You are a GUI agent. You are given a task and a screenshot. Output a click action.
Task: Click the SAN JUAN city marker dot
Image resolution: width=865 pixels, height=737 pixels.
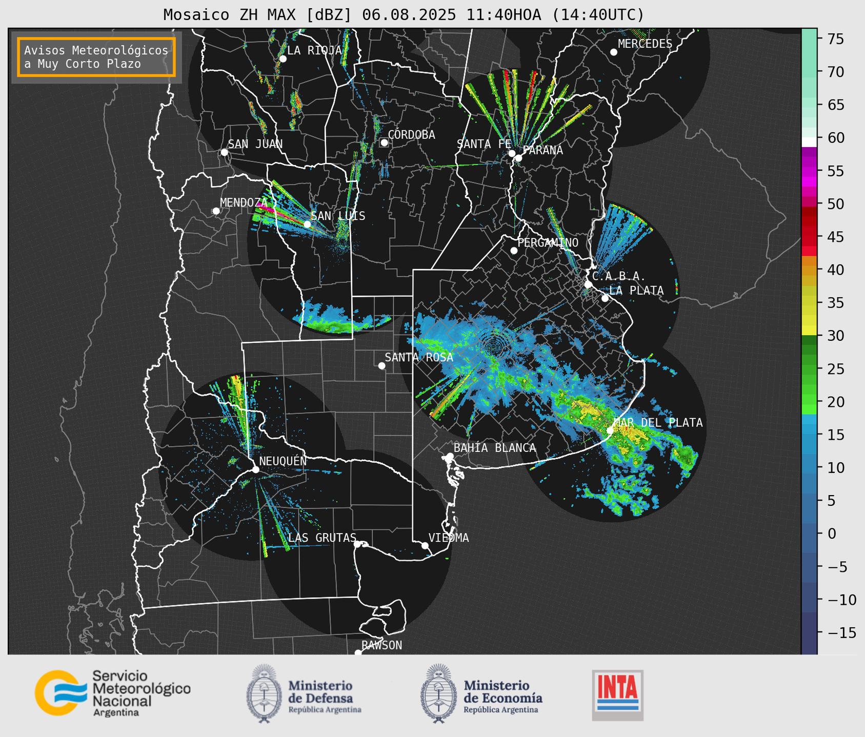tap(224, 152)
